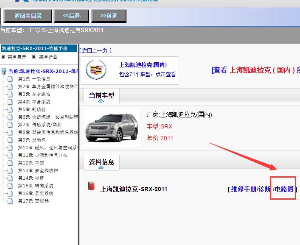Click the page icon for 第4章
Screen dimensions: 300x245
click(x=10, y=102)
